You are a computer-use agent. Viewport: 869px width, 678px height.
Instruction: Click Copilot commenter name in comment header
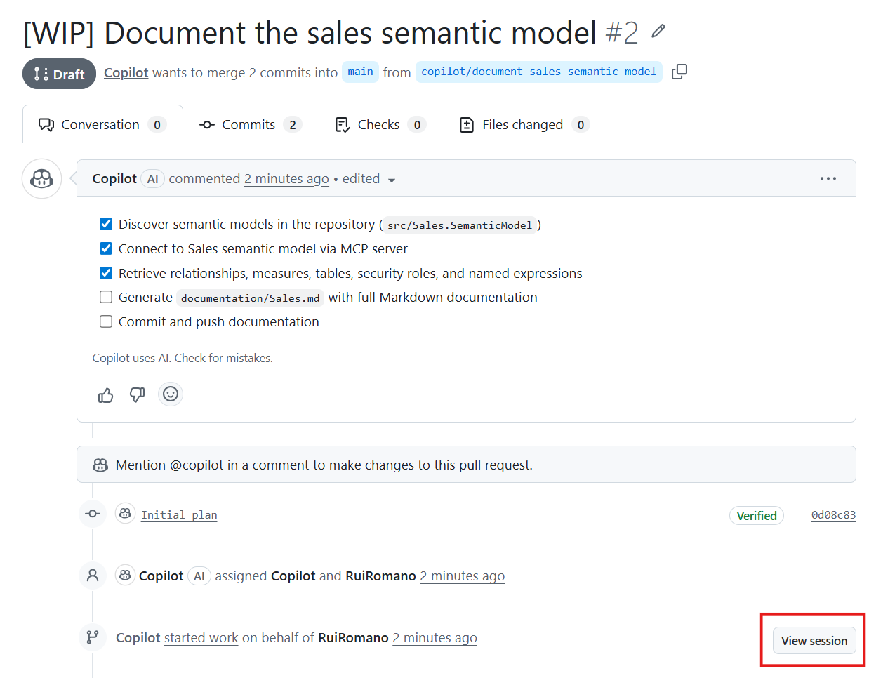[114, 179]
